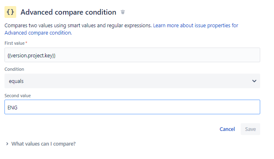Click the First value label

pos(15,43)
